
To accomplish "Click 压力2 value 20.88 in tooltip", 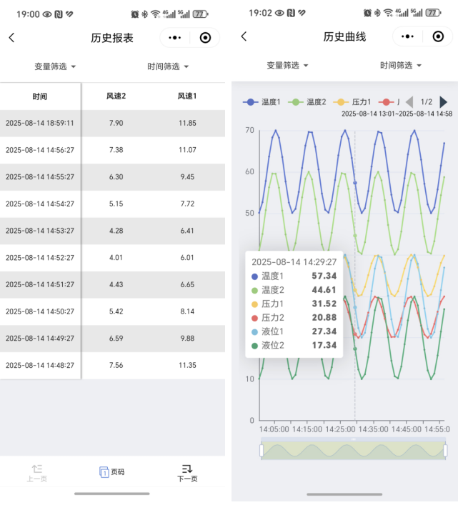I will 324,318.
